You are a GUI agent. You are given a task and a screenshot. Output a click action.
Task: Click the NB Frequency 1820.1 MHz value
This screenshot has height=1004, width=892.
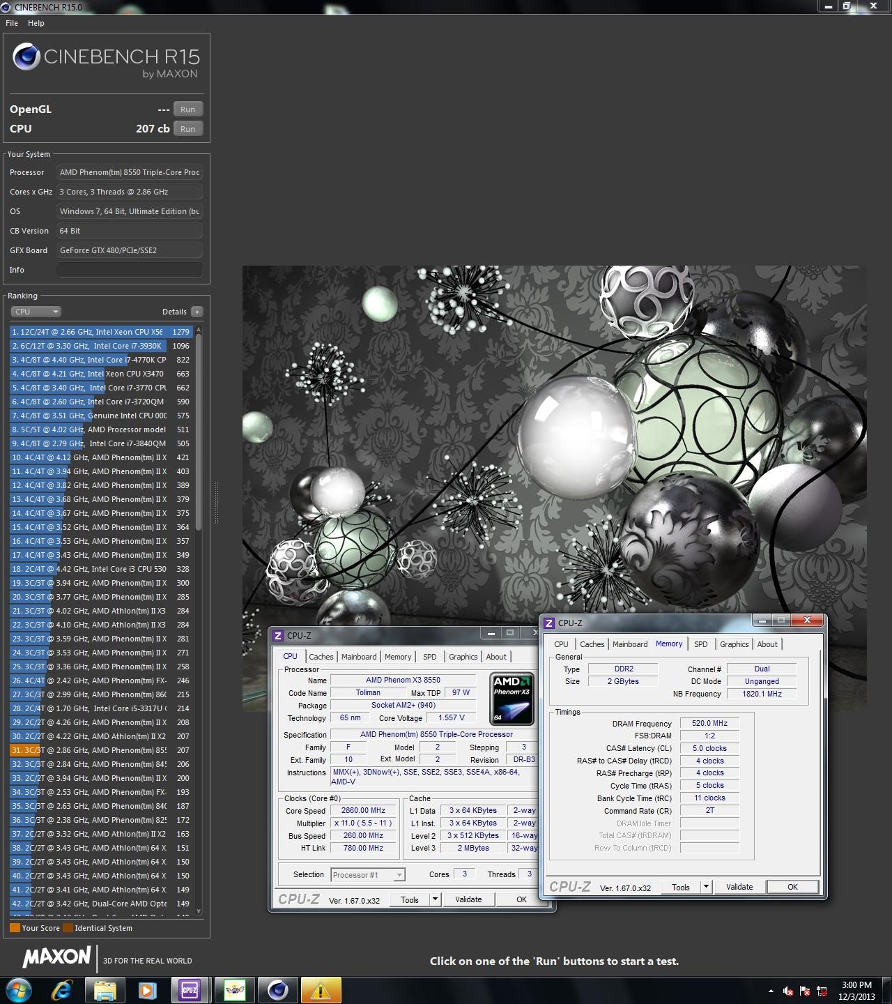[x=762, y=694]
